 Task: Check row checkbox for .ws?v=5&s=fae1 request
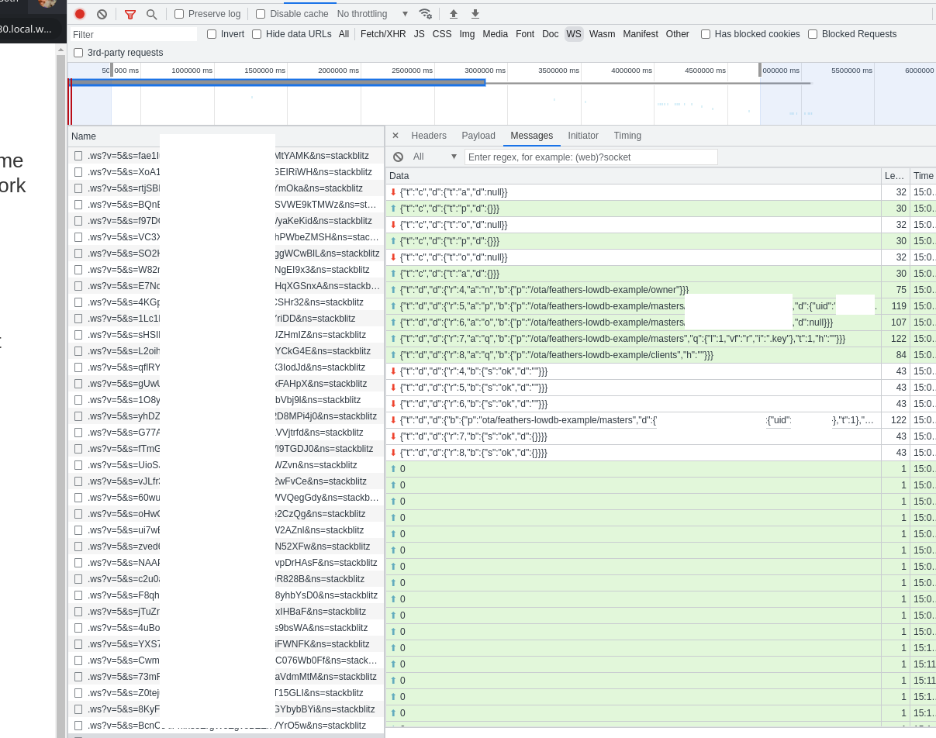pyautogui.click(x=78, y=156)
